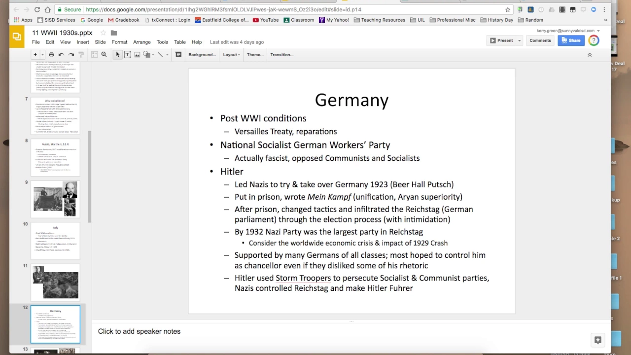Select slide 11 photo thumbnail
Screen dimensions: 631x355
56,283
